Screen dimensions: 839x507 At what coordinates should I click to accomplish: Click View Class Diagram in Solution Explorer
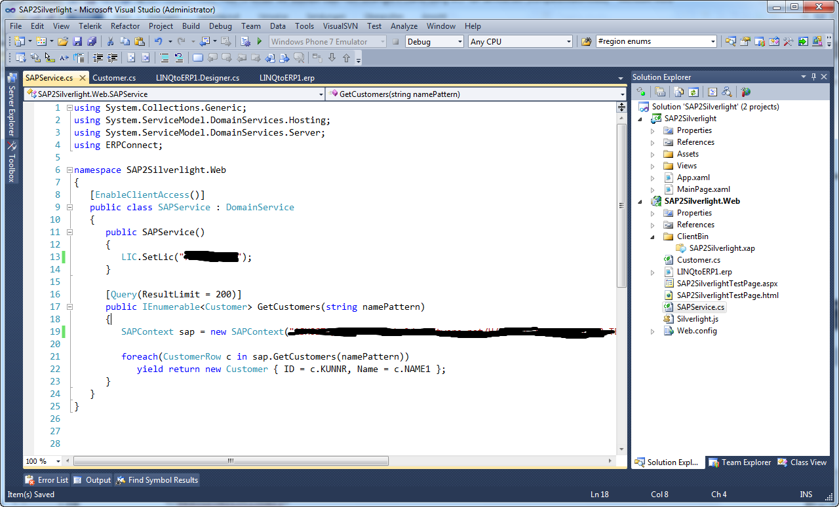tap(727, 92)
